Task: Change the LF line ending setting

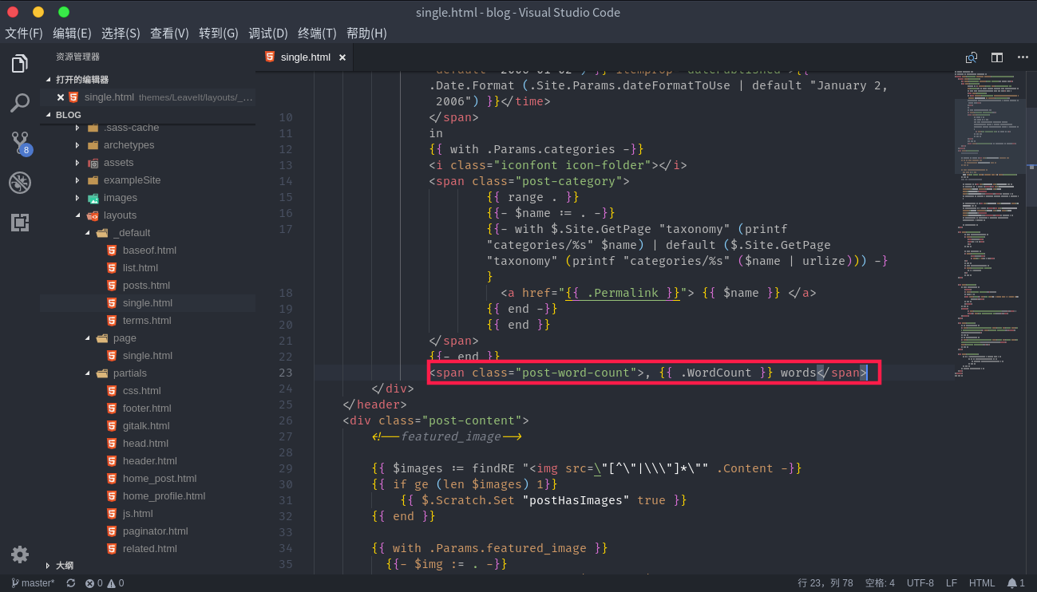Action: pyautogui.click(x=952, y=583)
